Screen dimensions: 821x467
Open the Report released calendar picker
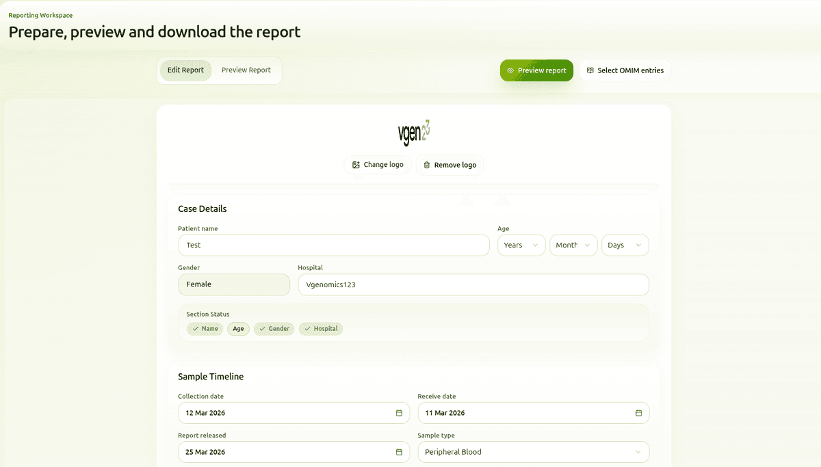click(x=399, y=452)
